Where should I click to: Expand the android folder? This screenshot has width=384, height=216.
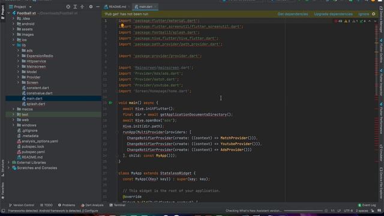(x=13, y=24)
